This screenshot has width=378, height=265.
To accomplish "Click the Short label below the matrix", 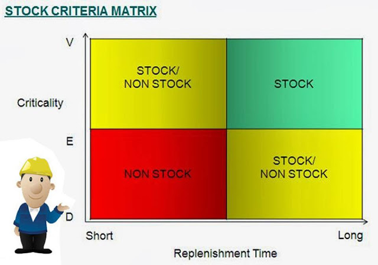I will (x=99, y=236).
